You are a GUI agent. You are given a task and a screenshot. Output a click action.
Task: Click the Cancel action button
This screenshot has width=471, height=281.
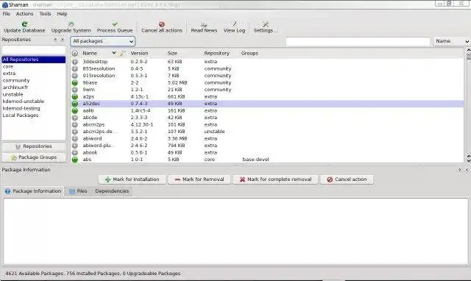pyautogui.click(x=347, y=179)
